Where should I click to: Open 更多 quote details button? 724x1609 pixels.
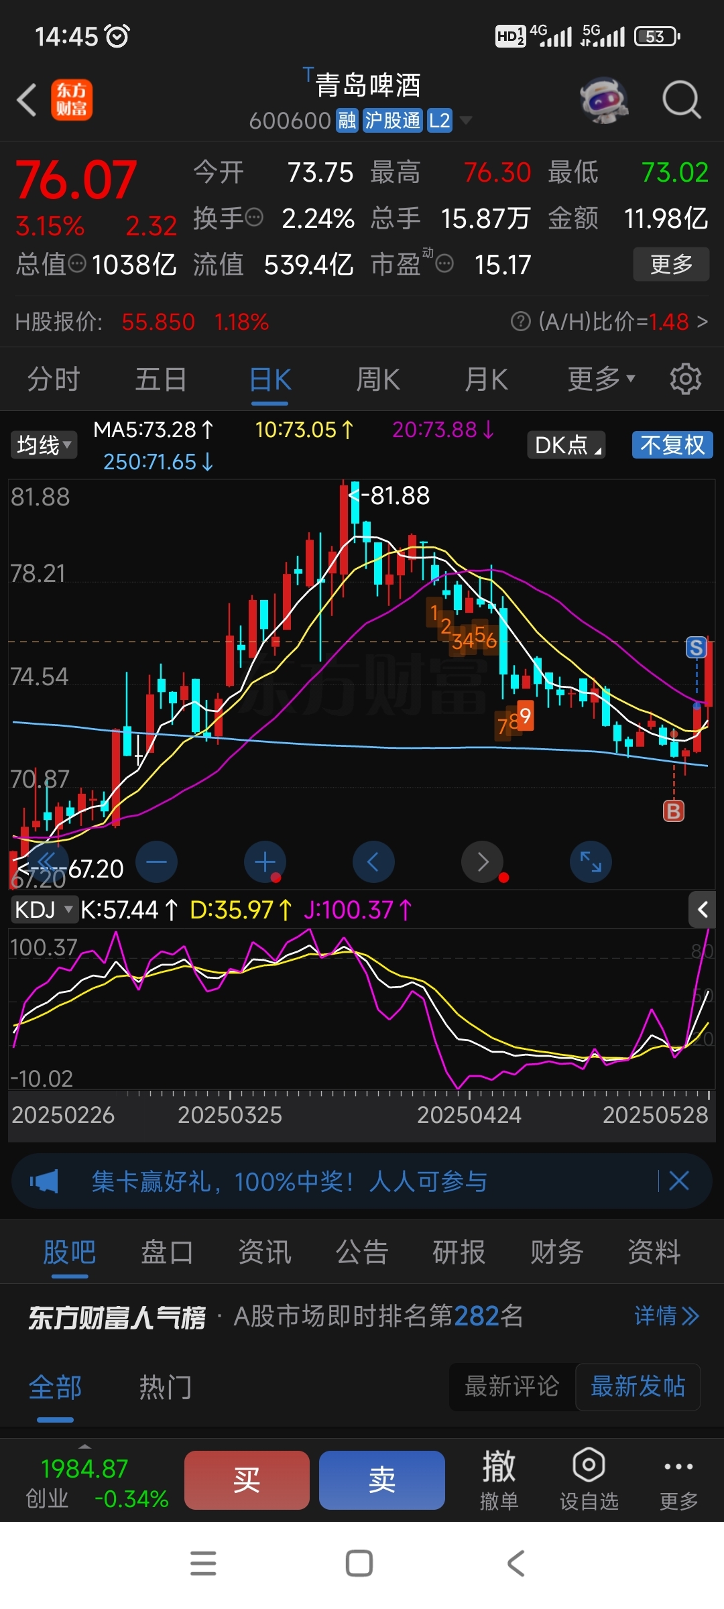point(671,264)
